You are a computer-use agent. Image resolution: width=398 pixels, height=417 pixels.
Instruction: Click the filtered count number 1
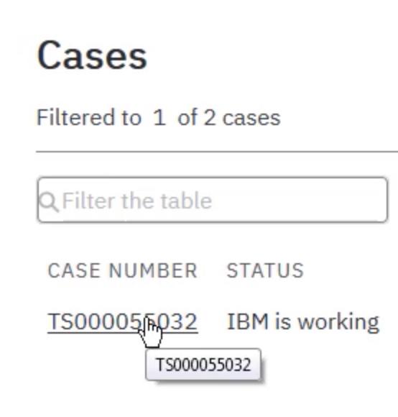point(159,117)
